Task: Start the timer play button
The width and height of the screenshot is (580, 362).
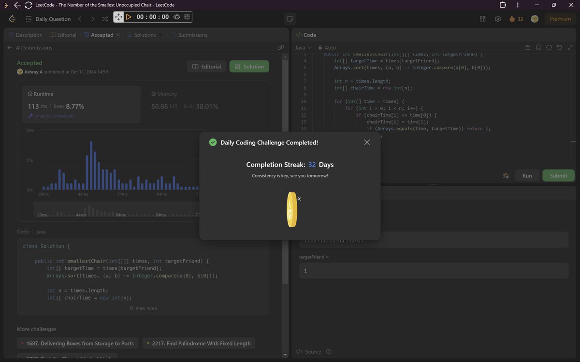Action: (x=129, y=17)
